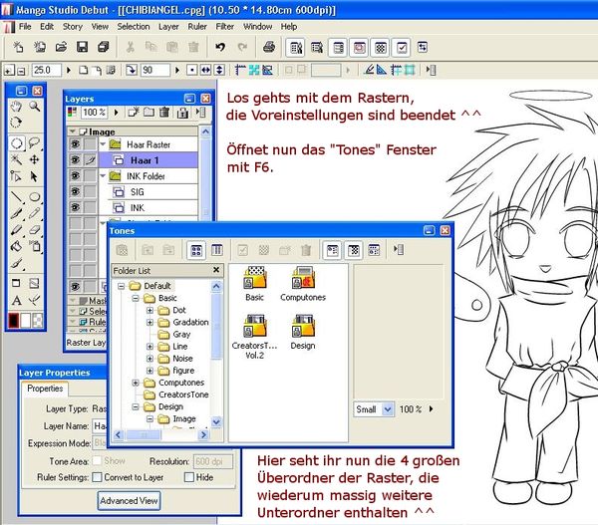Click the Advanced View button
Viewport: 598px width, 525px height.
point(129,501)
